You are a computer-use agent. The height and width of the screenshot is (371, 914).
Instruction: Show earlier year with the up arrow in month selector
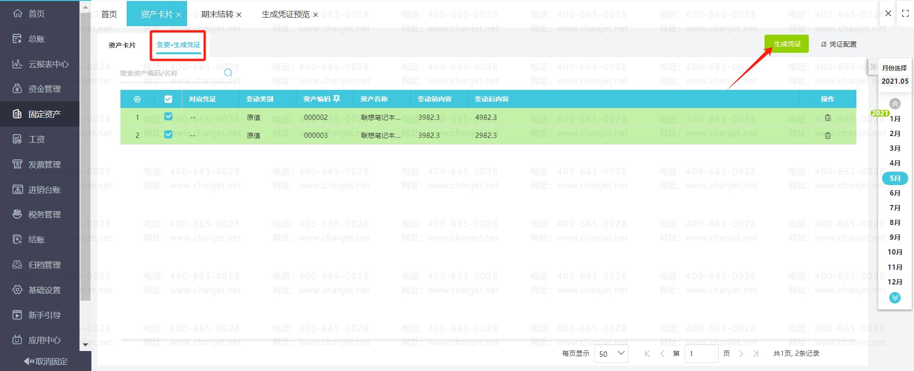tap(895, 103)
